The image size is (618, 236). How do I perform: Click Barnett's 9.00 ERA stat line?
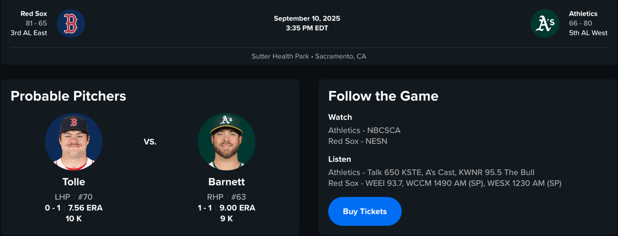click(x=237, y=208)
